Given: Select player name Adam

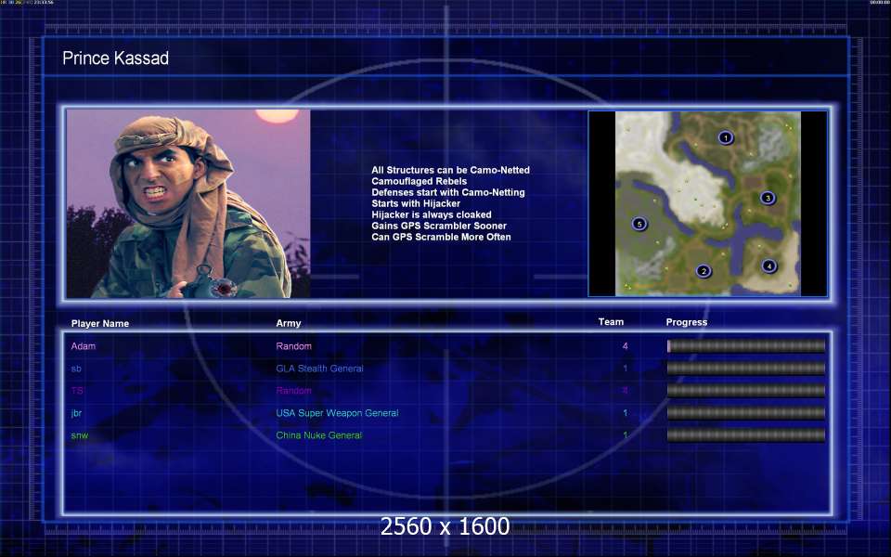Looking at the screenshot, I should (83, 346).
